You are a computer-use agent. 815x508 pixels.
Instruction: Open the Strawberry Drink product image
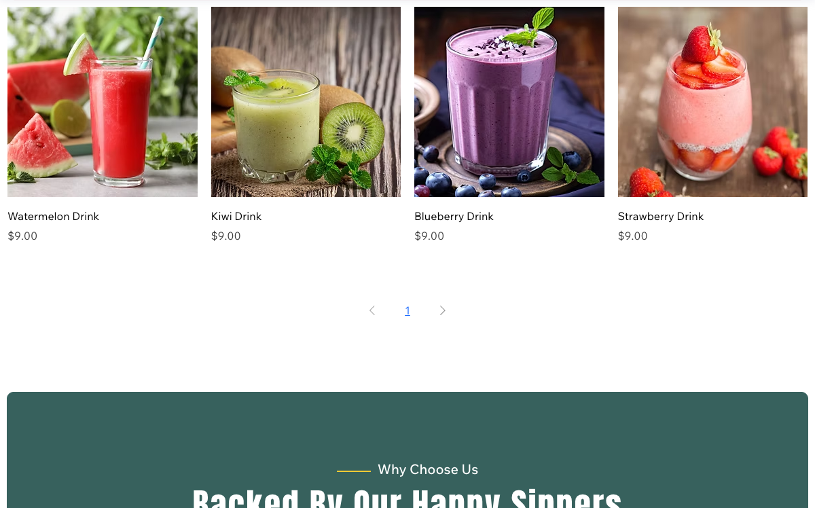coord(712,102)
